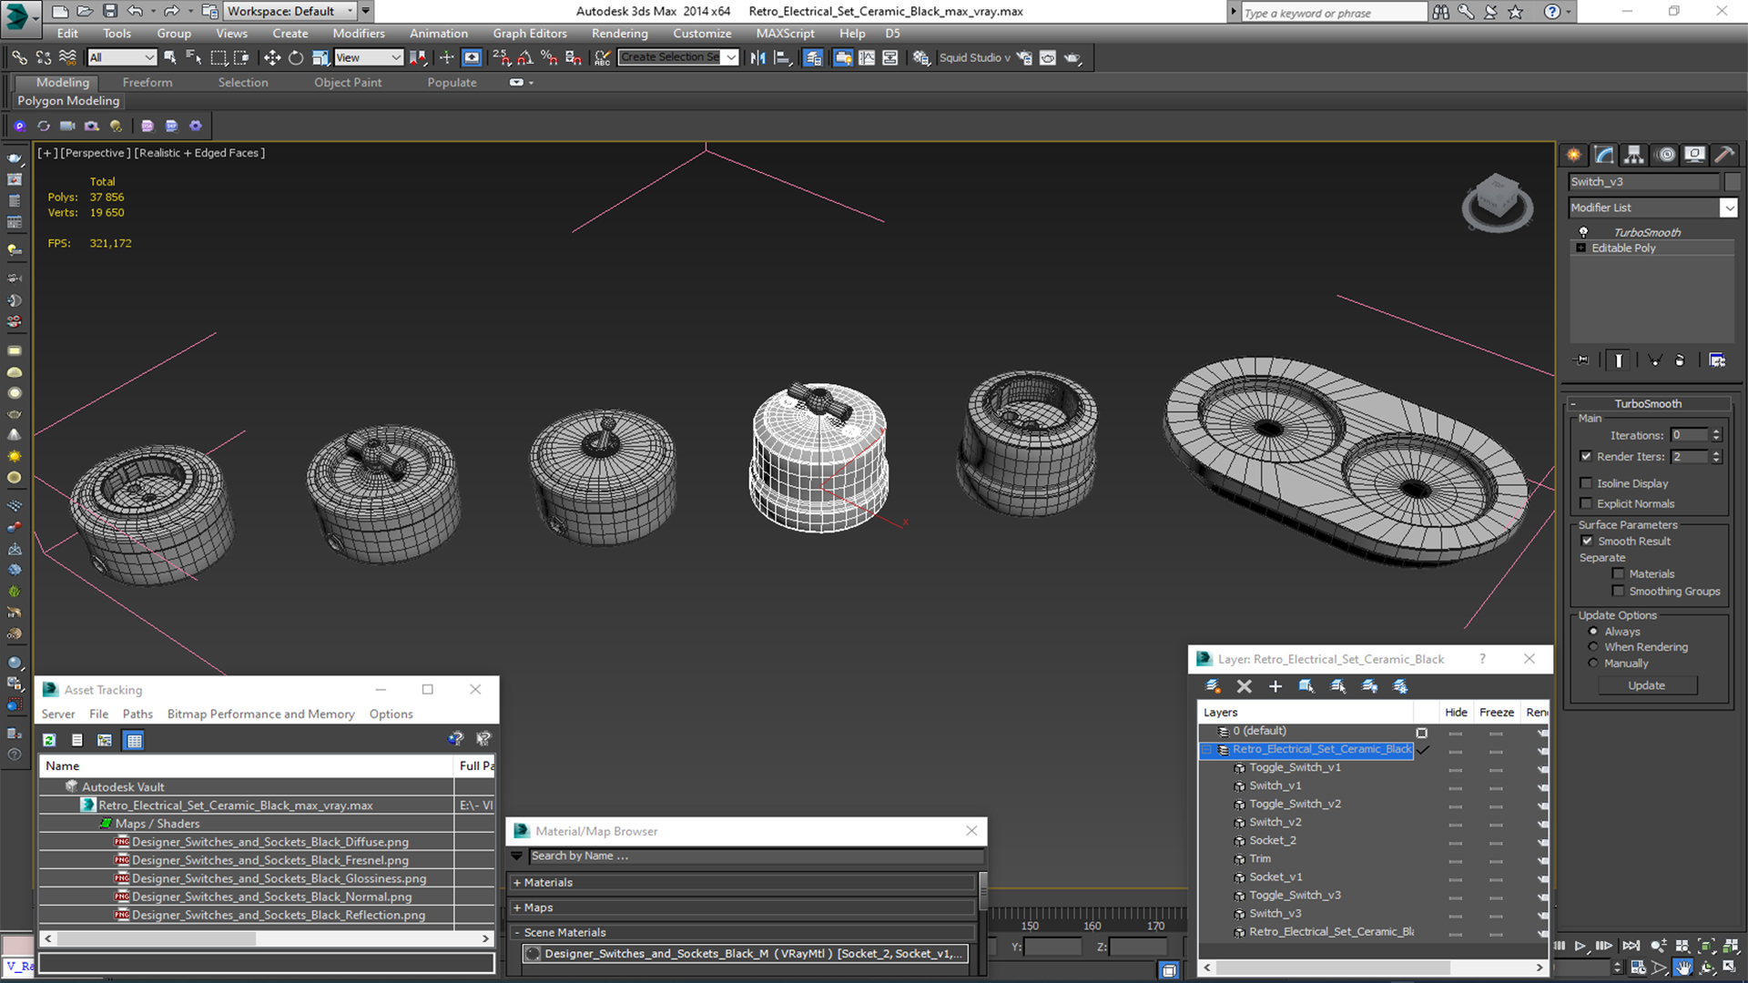The image size is (1748, 983).
Task: Open the Hierarchy command panel tab
Action: [1634, 155]
